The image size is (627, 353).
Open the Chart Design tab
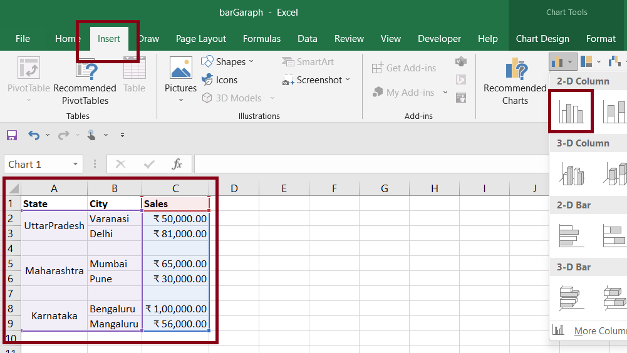542,39
